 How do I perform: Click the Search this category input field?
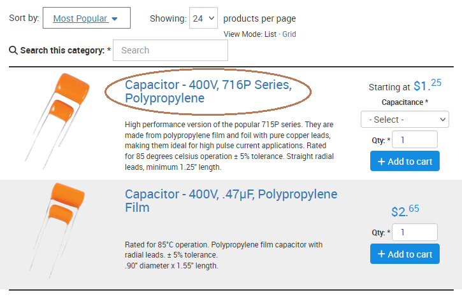tap(170, 50)
